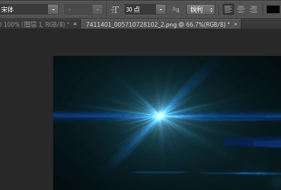
Task: Switch to the 图层 1 RGB/8 tab
Action: click(x=34, y=24)
